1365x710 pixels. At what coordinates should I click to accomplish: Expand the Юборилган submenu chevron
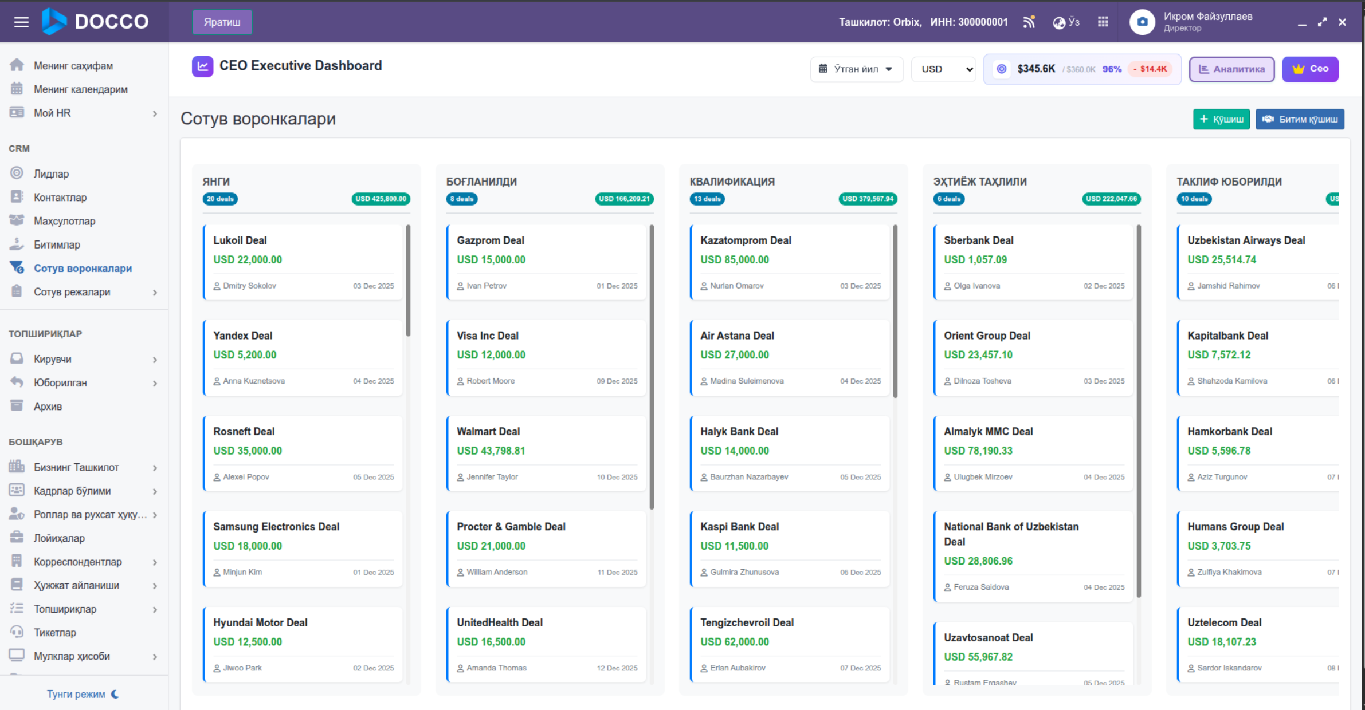[155, 383]
